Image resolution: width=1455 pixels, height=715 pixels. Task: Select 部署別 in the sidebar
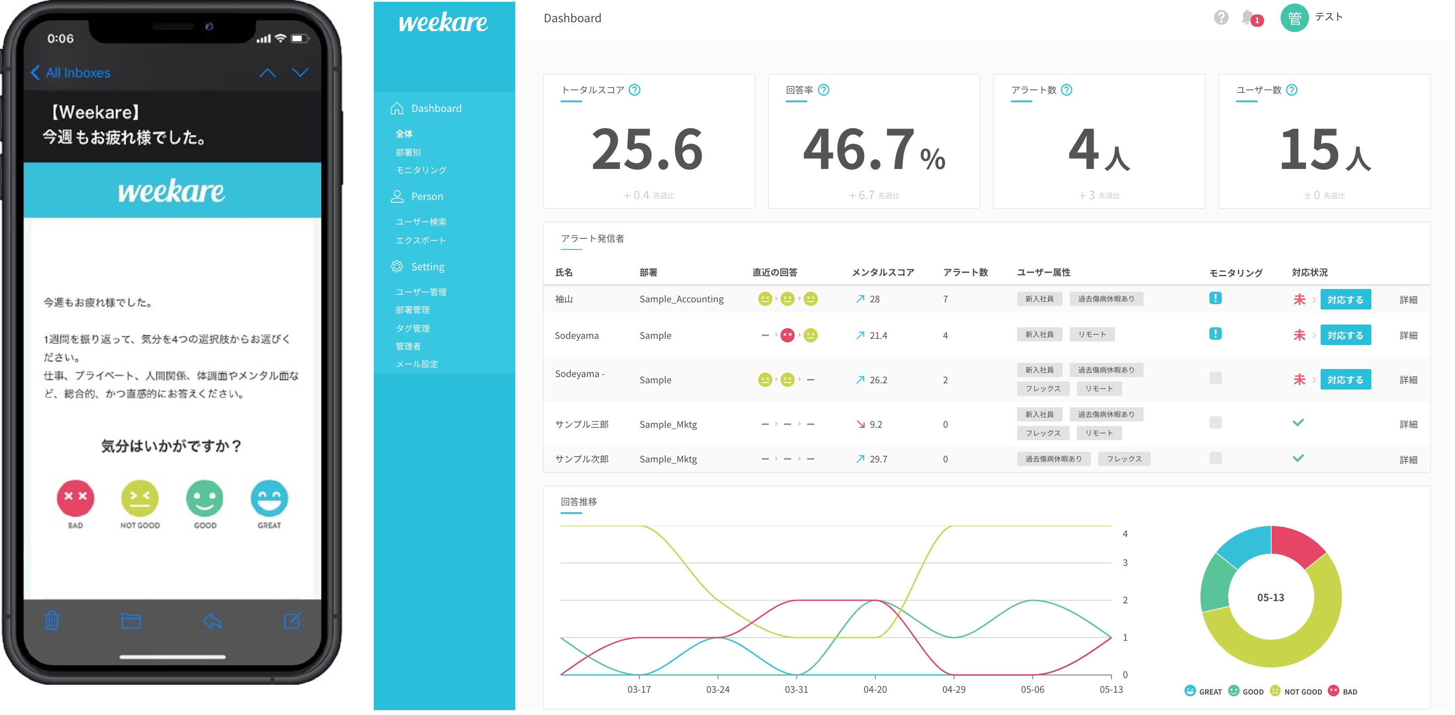click(408, 153)
